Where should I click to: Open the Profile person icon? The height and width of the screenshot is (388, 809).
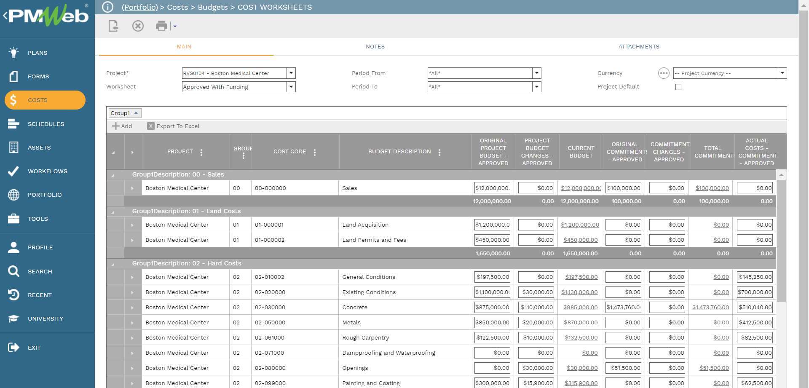pos(13,247)
